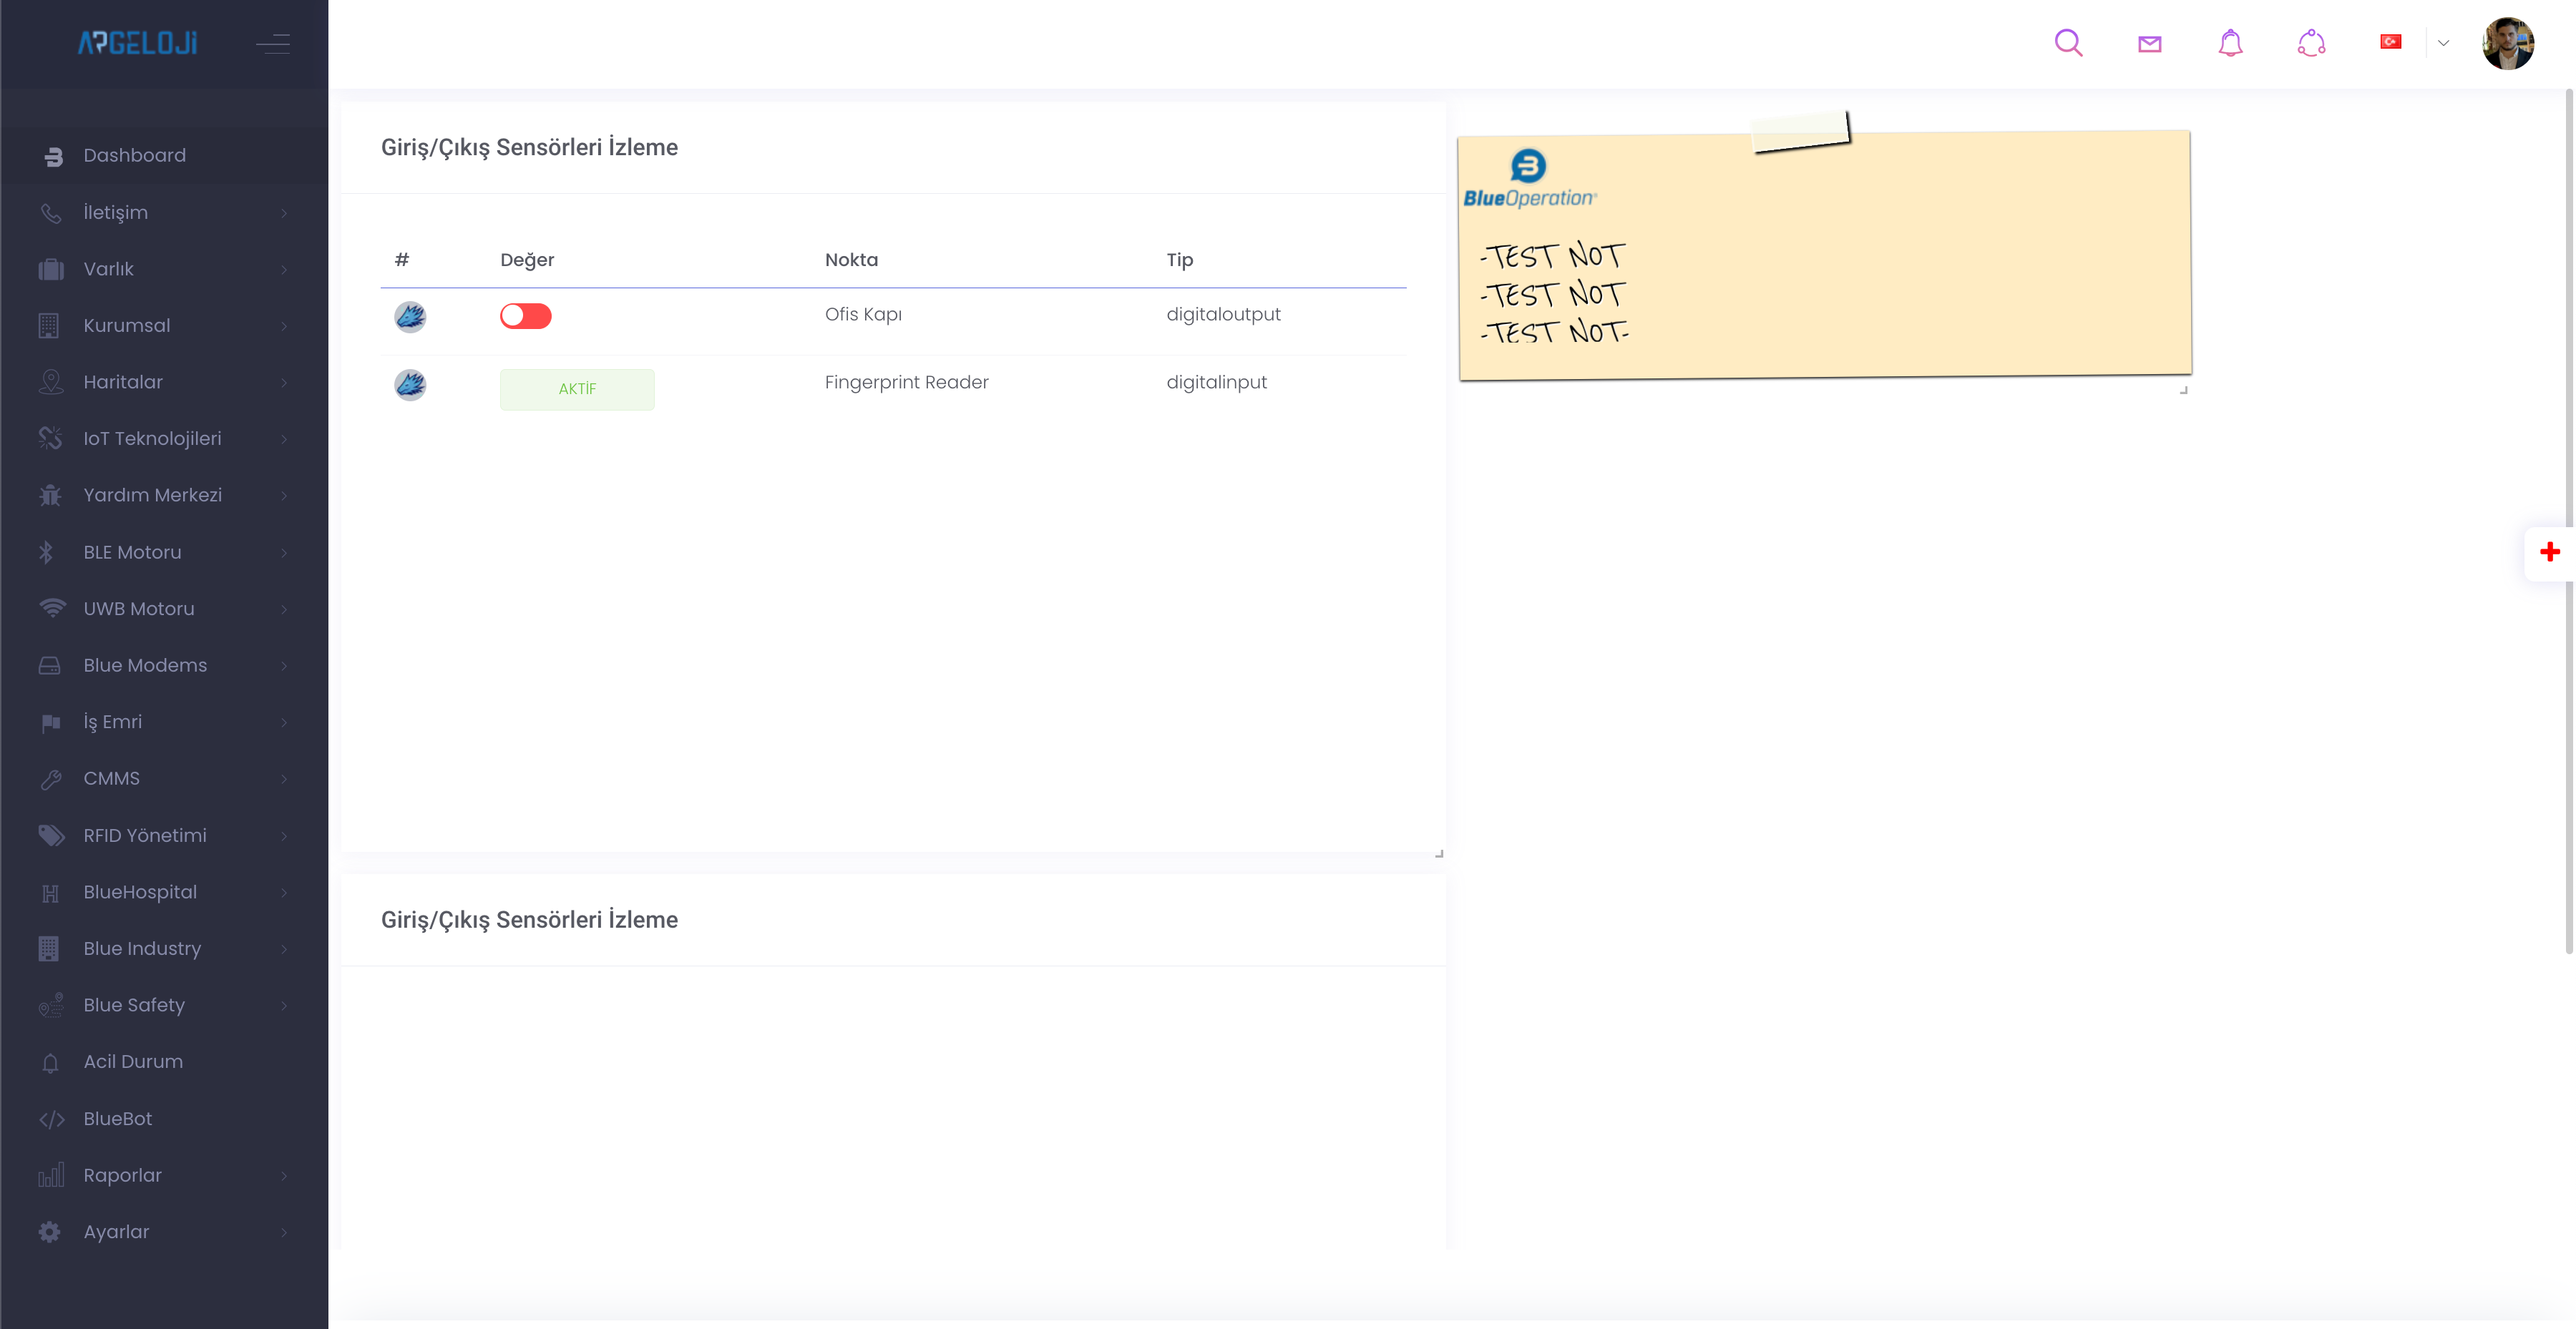
Task: Click the Fingerprint Reader row device icon
Action: point(410,385)
